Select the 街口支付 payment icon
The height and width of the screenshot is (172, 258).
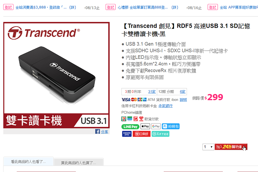click(142, 134)
